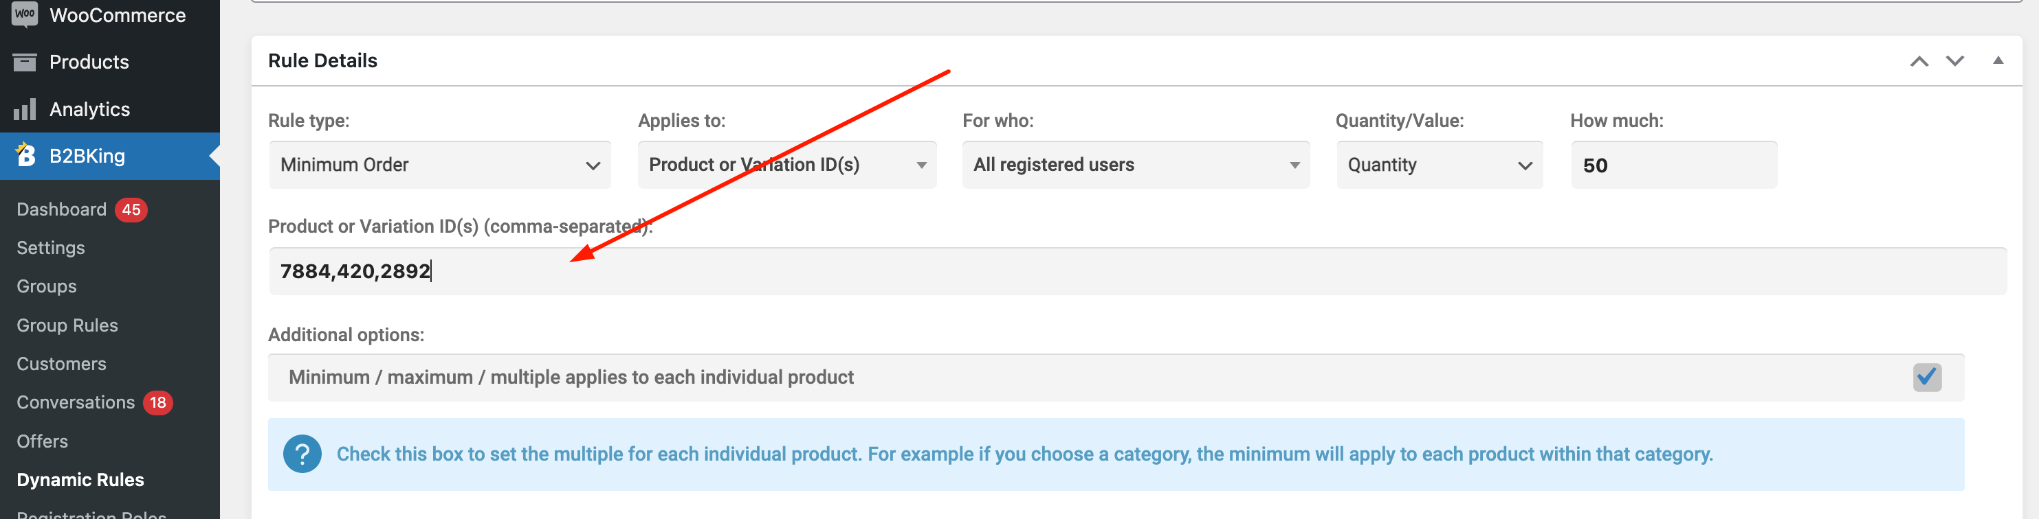The width and height of the screenshot is (2039, 519).
Task: Open the Rule type Minimum Order dropdown
Action: [x=439, y=164]
